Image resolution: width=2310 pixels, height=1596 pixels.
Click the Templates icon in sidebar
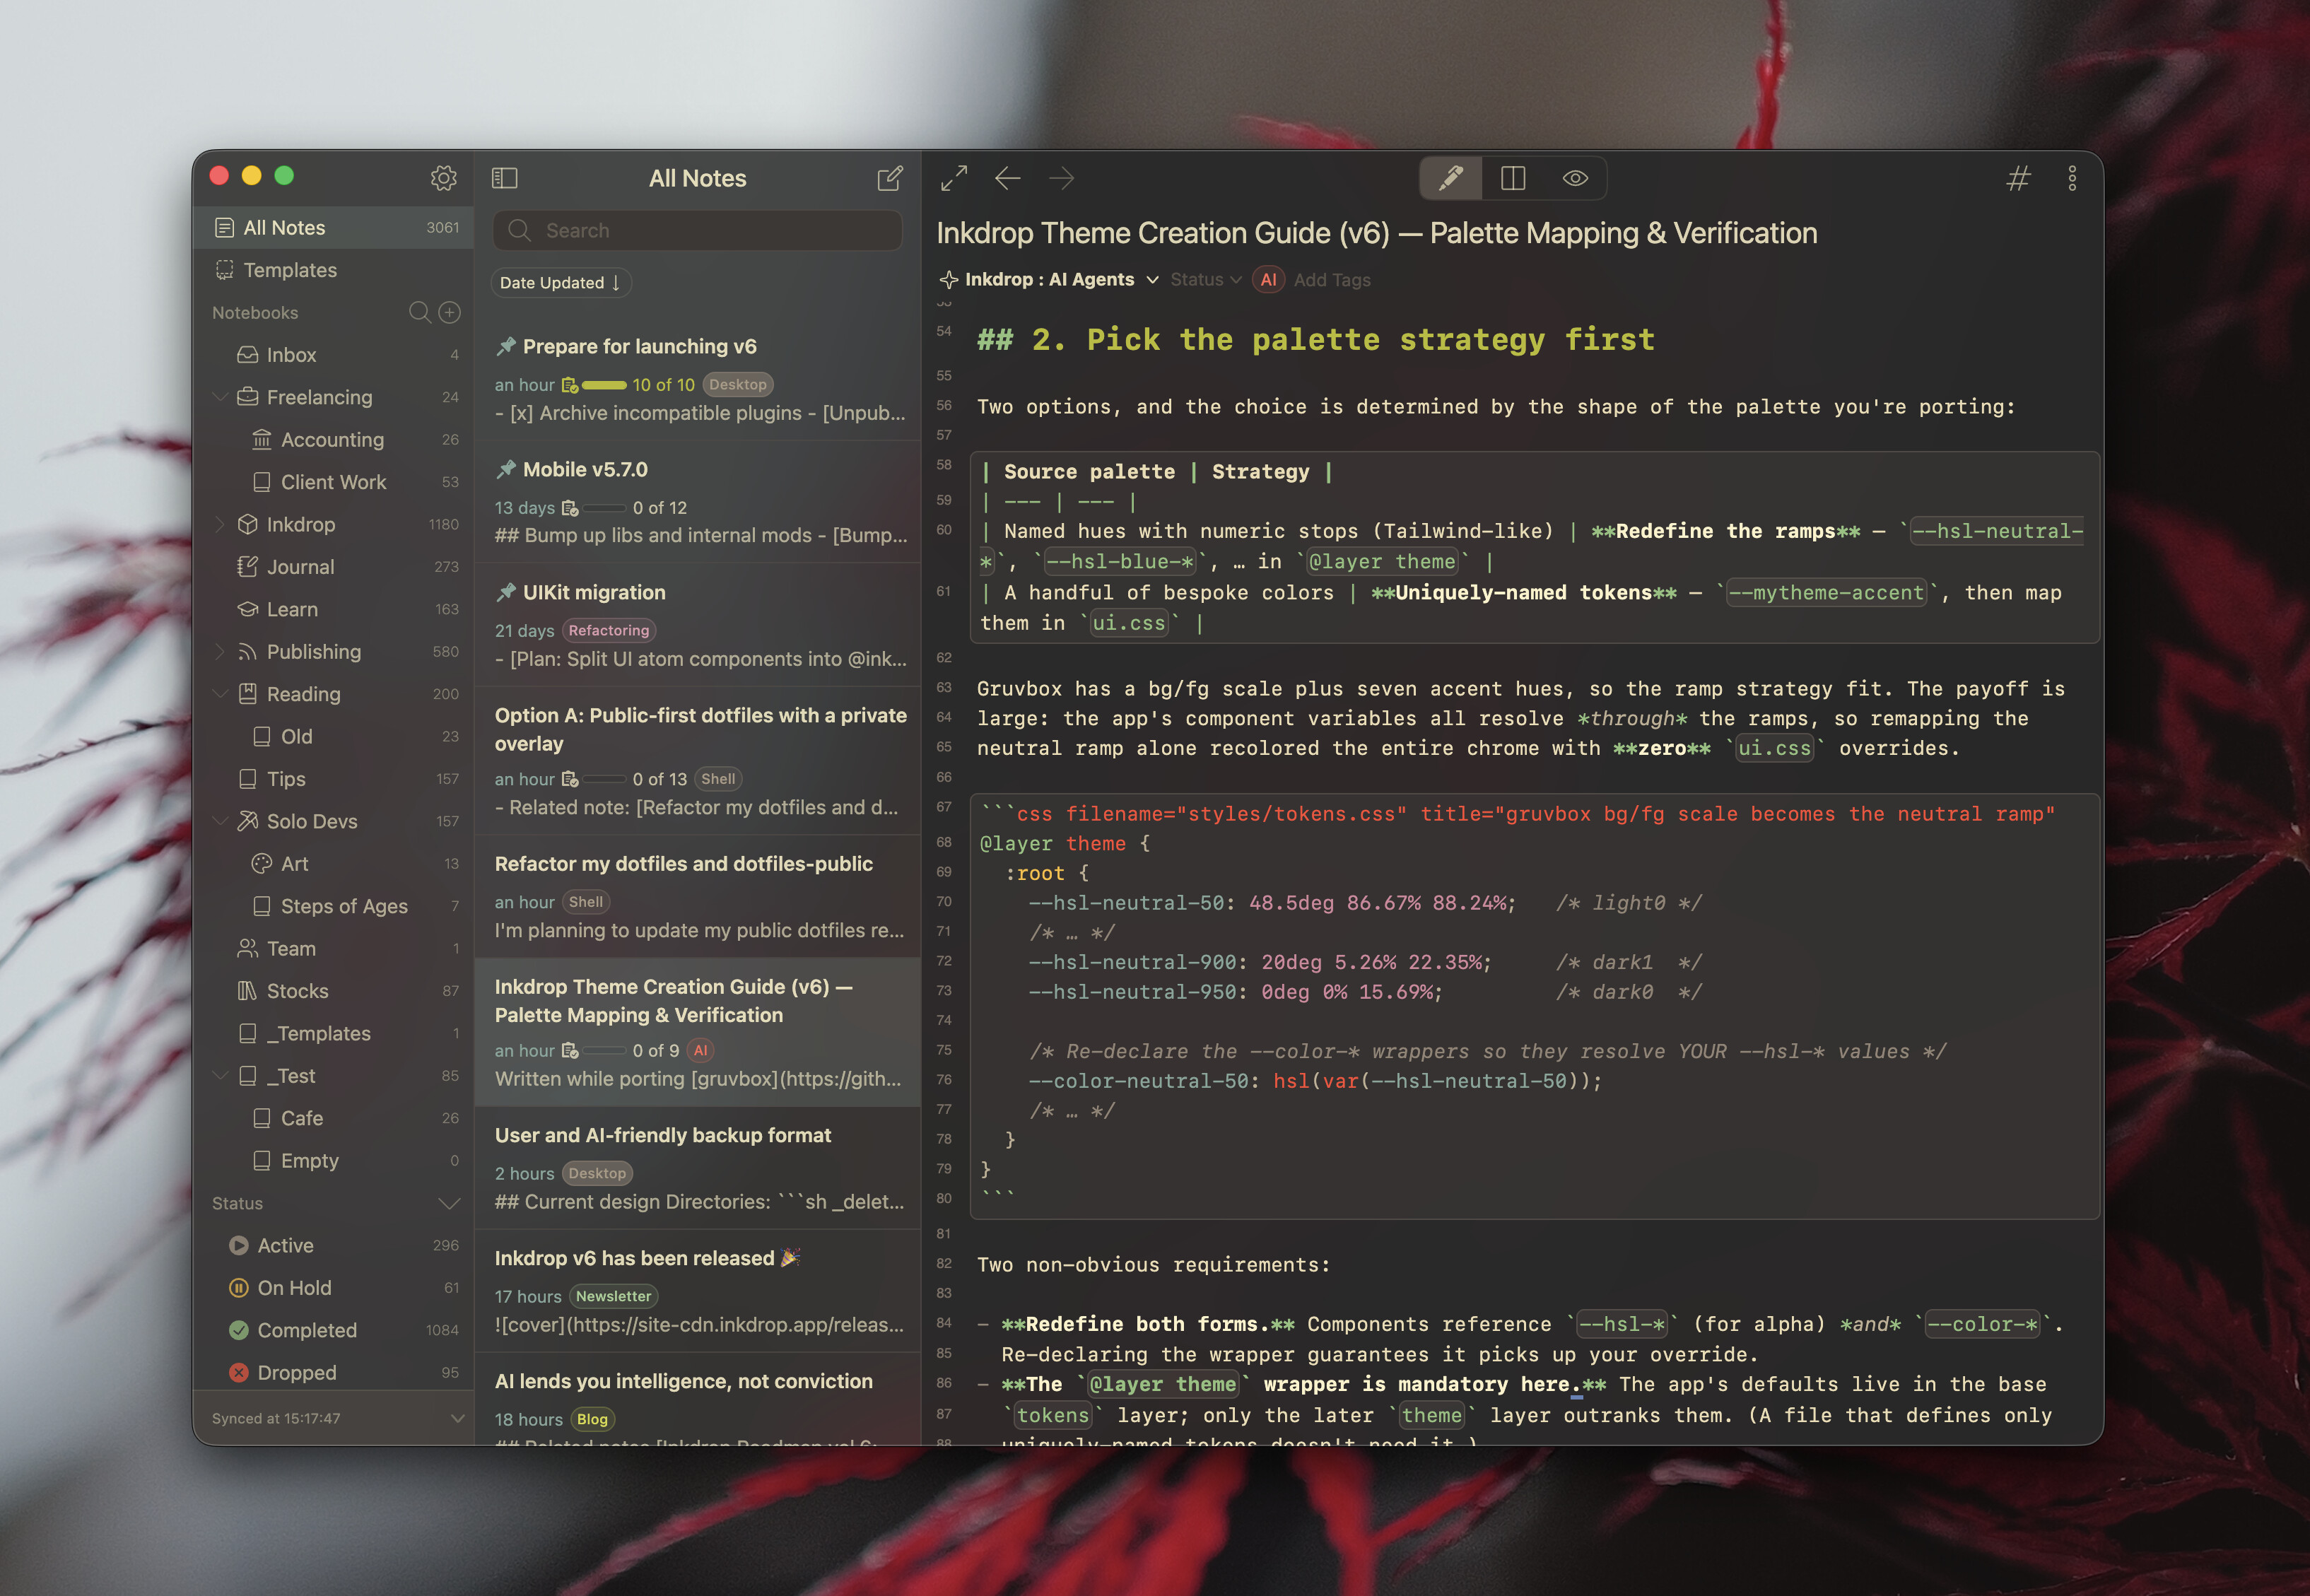click(225, 270)
